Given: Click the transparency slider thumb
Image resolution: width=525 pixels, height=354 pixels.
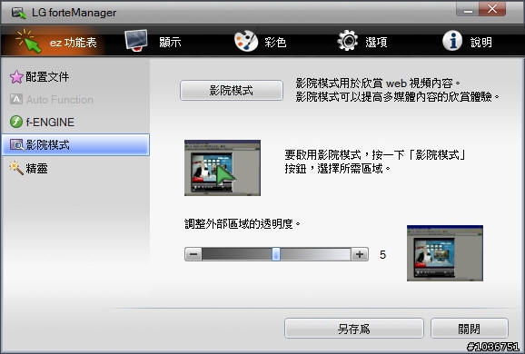Looking at the screenshot, I should click(x=276, y=254).
